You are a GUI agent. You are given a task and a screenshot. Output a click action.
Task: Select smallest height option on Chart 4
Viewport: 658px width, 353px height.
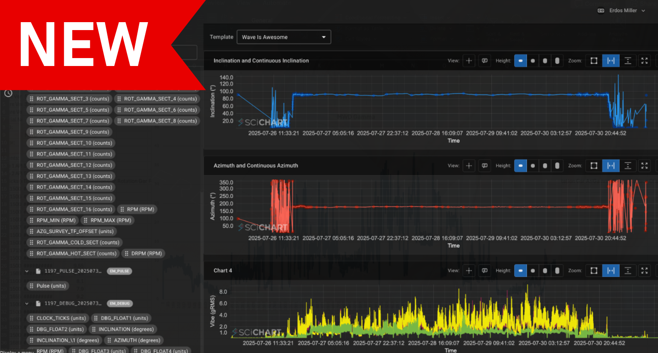pos(521,270)
